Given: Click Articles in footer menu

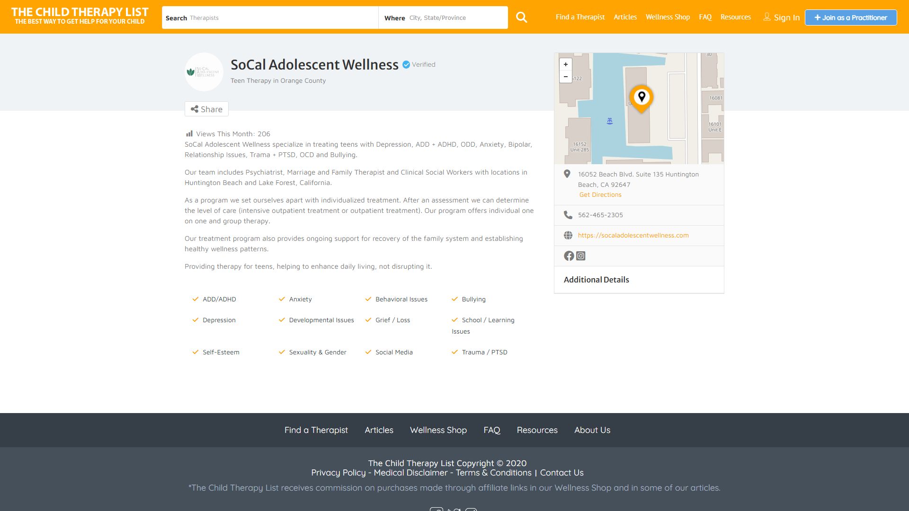Looking at the screenshot, I should click(x=379, y=430).
